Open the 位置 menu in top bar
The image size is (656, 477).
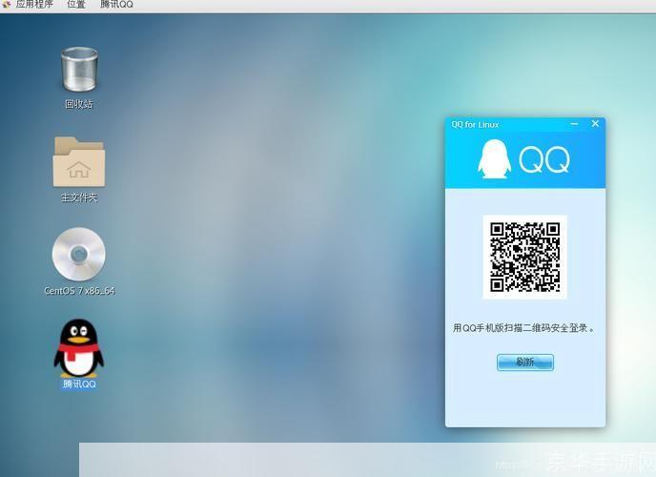pyautogui.click(x=76, y=5)
